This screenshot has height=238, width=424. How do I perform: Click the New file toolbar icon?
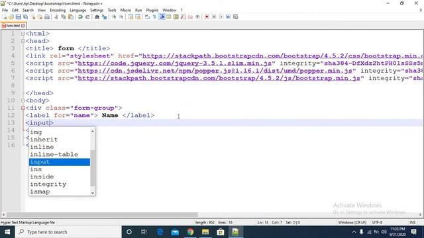[5, 17]
